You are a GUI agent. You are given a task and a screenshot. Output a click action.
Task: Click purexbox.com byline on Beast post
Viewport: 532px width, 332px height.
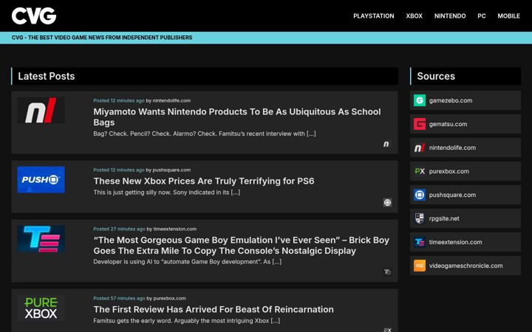point(169,299)
